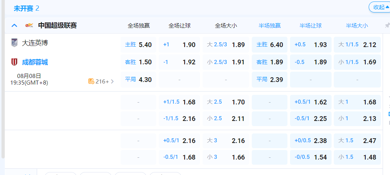This screenshot has width=390, height=175.
Task: Click the Chinese Super League logo icon
Action: [x=29, y=25]
